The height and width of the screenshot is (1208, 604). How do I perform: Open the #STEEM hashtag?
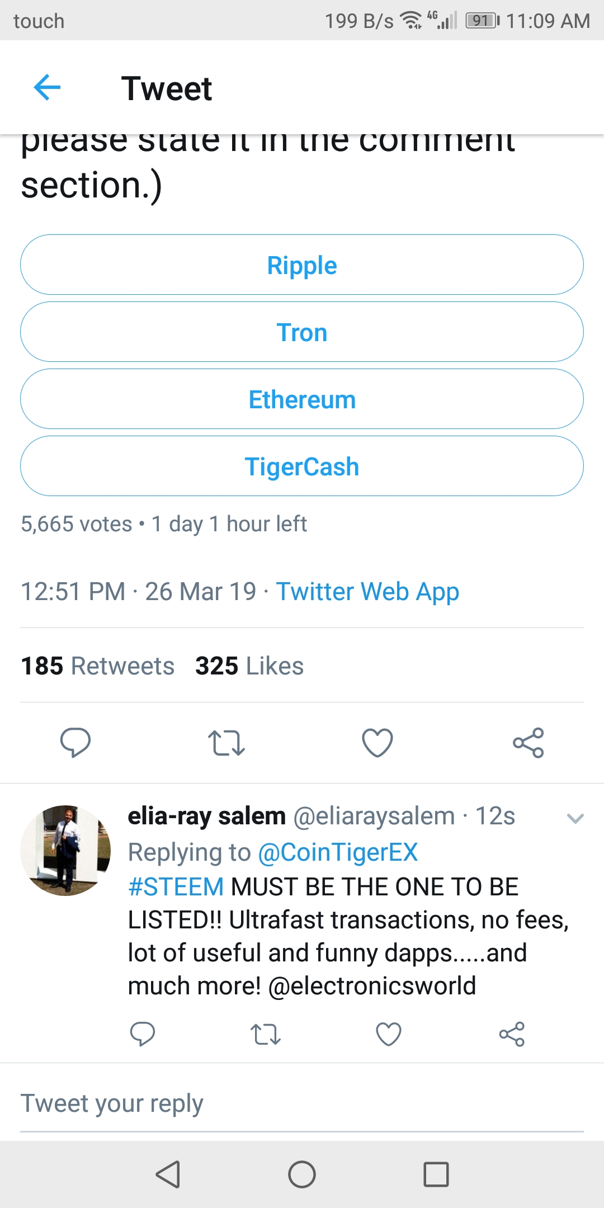[x=176, y=887]
